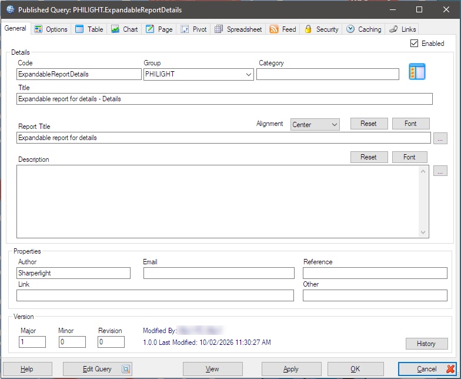The height and width of the screenshot is (379, 461).
Task: Open the Security tab
Action: (321, 29)
